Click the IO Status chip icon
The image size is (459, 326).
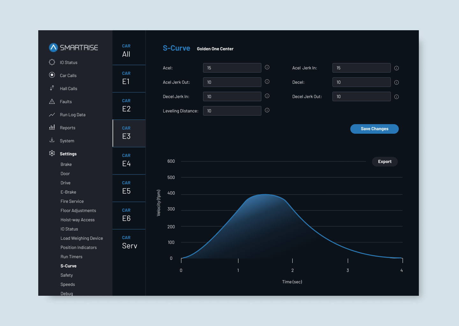tap(52, 62)
